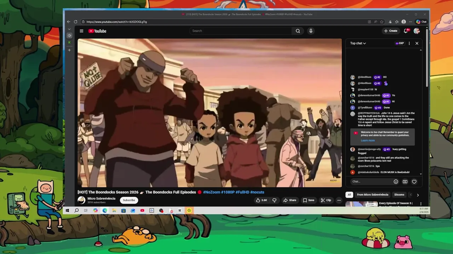Collapse the vertical tabs chevron
453x254 pixels.
[x=69, y=29]
